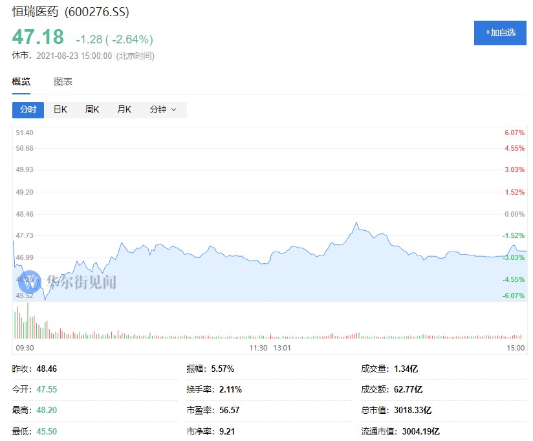The height and width of the screenshot is (441, 533).
Task: Click the 13:01 time axis label
Action: click(x=282, y=348)
